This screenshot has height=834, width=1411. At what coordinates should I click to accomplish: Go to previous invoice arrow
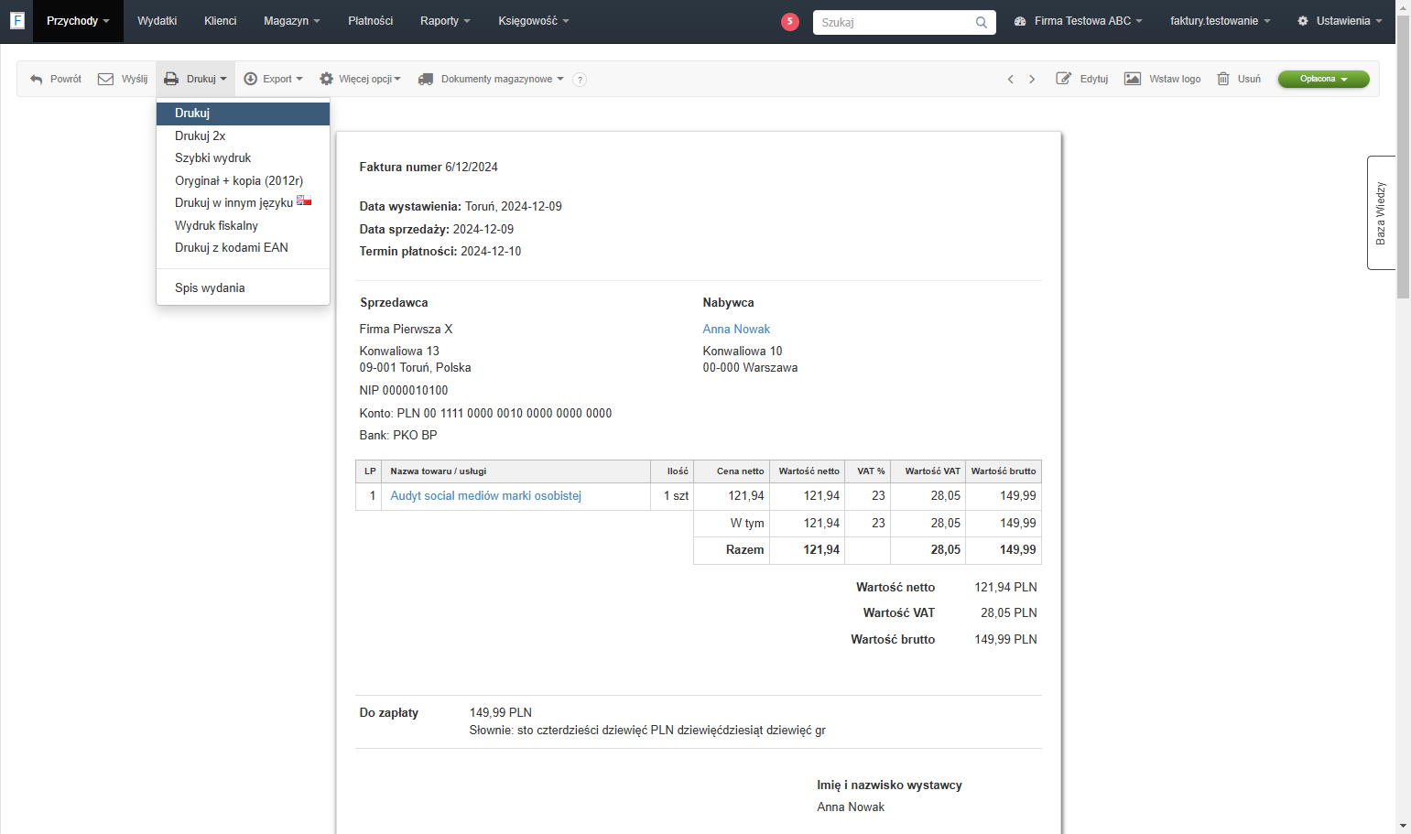[x=1011, y=80]
